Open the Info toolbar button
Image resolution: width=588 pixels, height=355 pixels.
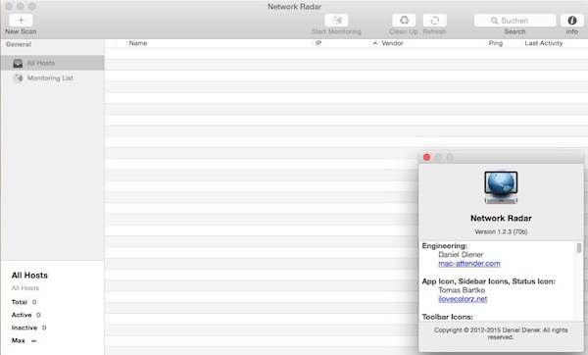[572, 21]
